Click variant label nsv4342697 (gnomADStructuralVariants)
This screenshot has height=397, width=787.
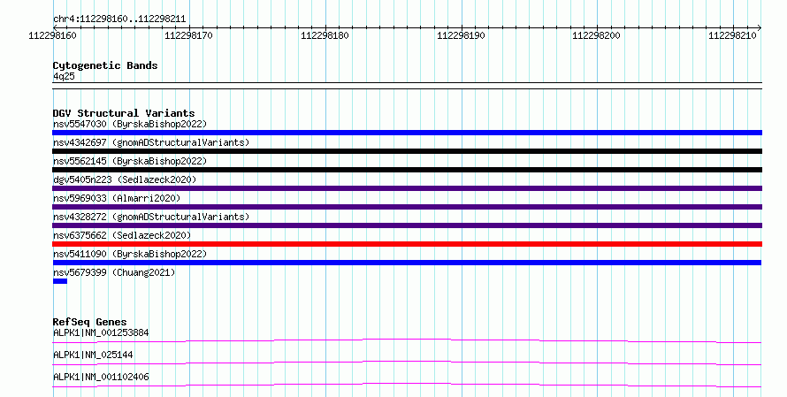pyautogui.click(x=151, y=142)
